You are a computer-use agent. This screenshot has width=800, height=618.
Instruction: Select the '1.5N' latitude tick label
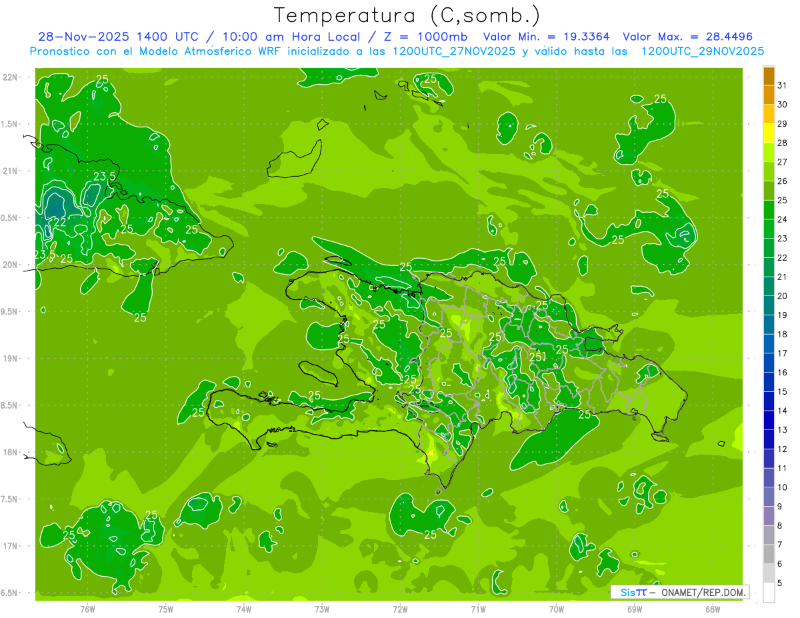pyautogui.click(x=10, y=124)
